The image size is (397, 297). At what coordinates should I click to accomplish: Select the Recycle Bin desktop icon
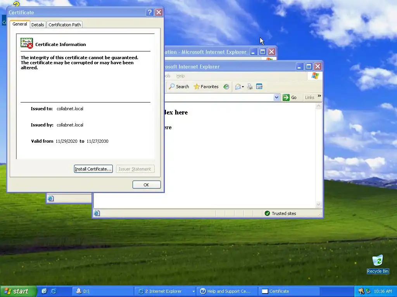[x=378, y=264]
